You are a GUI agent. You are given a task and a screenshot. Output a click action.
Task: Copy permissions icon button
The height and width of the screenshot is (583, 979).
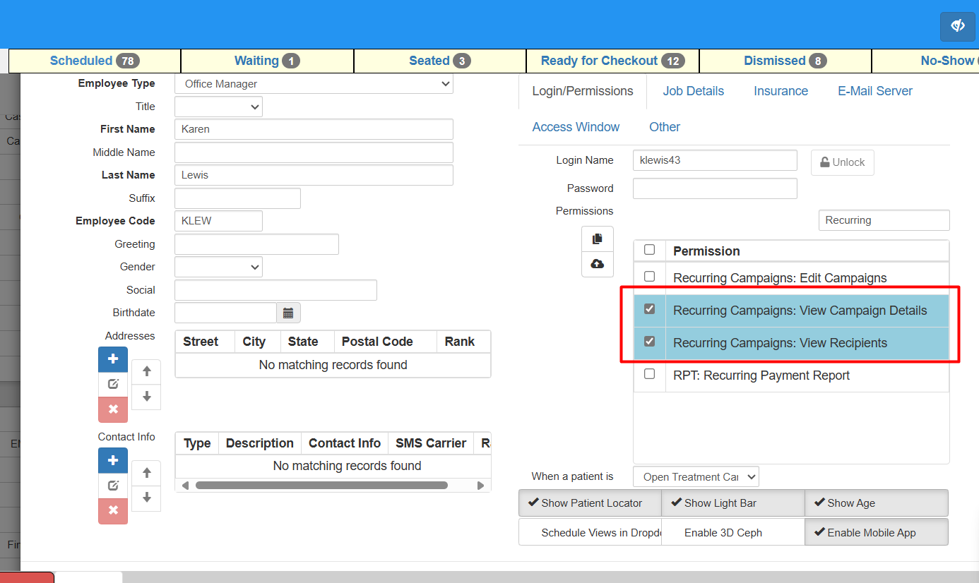(598, 239)
